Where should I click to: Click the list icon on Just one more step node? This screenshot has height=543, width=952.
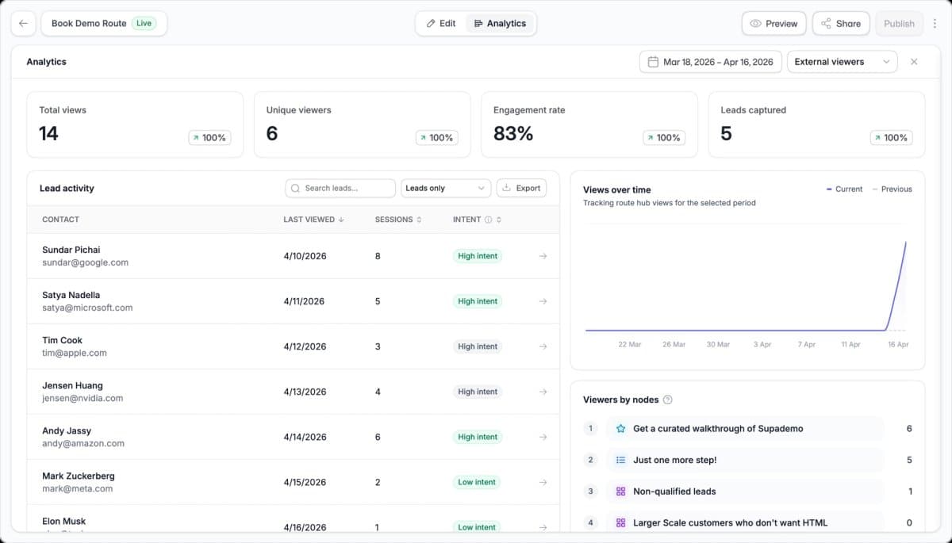pyautogui.click(x=620, y=460)
